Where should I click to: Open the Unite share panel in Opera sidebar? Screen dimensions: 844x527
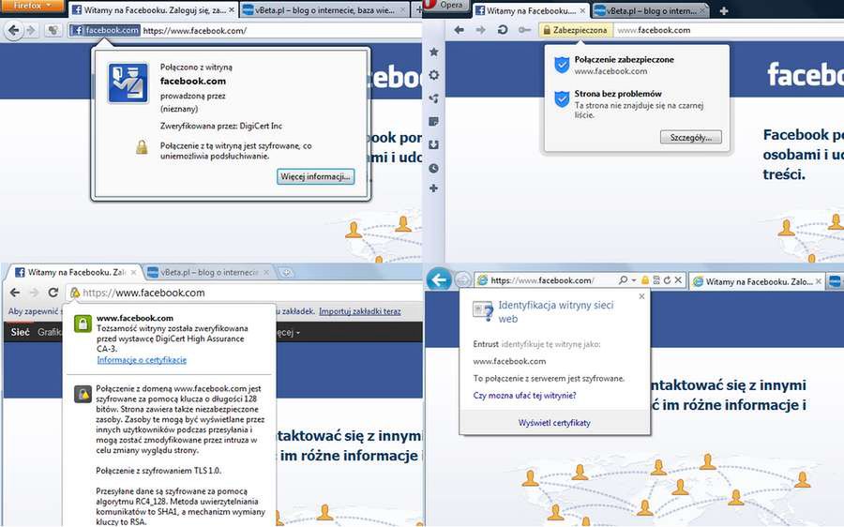tap(434, 98)
